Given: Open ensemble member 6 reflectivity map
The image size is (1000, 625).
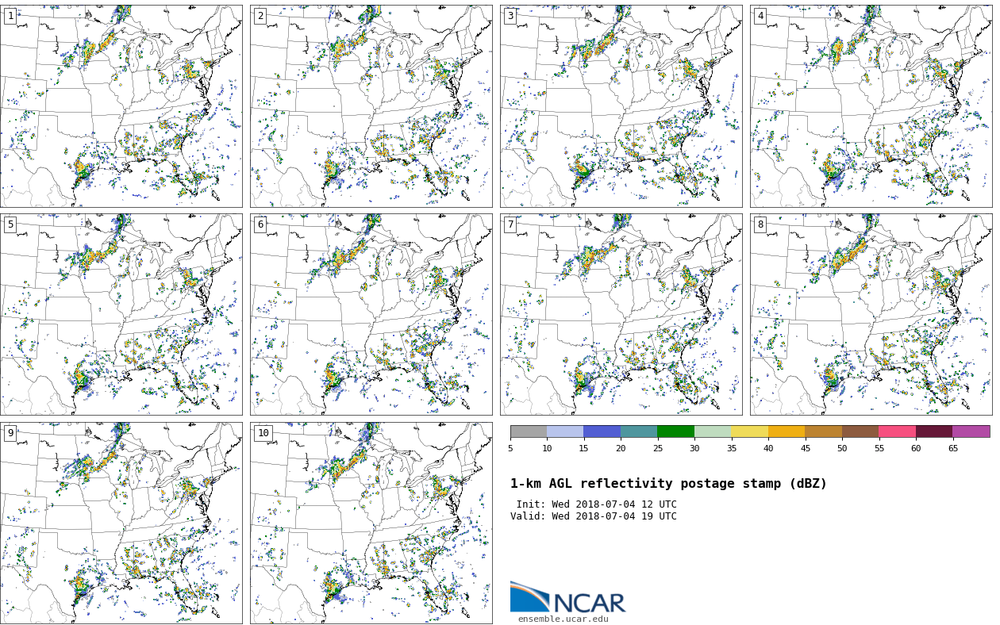Looking at the screenshot, I should (x=371, y=314).
